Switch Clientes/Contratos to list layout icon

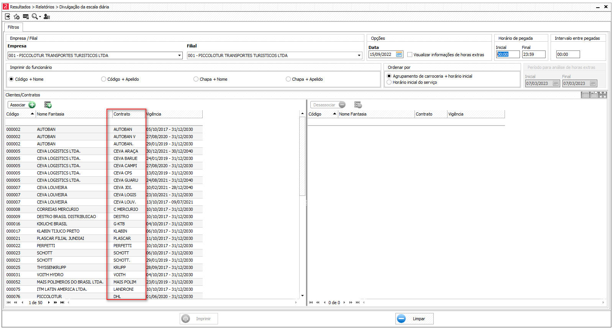[x=585, y=95]
